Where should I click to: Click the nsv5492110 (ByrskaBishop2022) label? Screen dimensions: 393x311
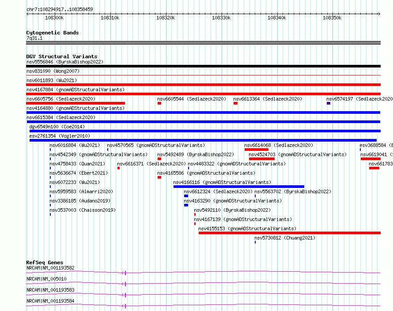[232, 210]
